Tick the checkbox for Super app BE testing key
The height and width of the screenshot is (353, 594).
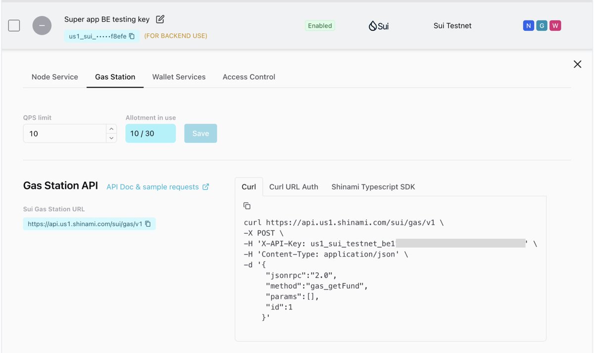[14, 25]
